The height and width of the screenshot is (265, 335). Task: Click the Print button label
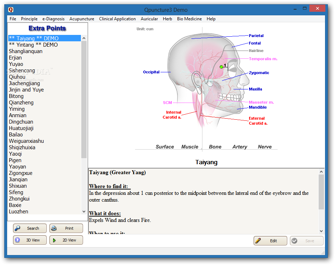coord(69,228)
